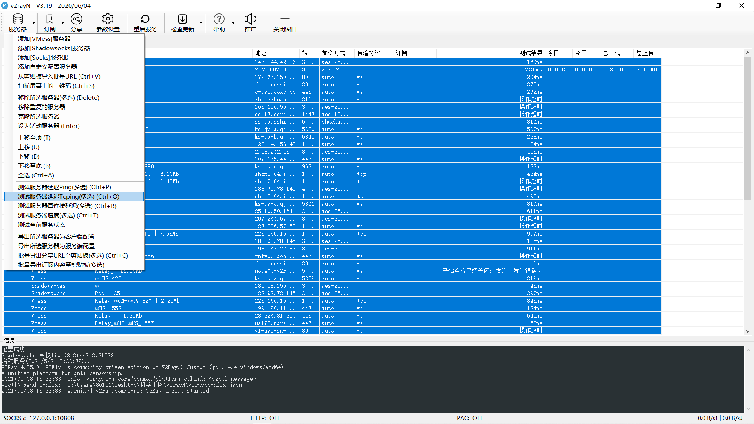Choose 批量导出分享URL至剪贴板 menu entry
754x424 pixels.
74,255
